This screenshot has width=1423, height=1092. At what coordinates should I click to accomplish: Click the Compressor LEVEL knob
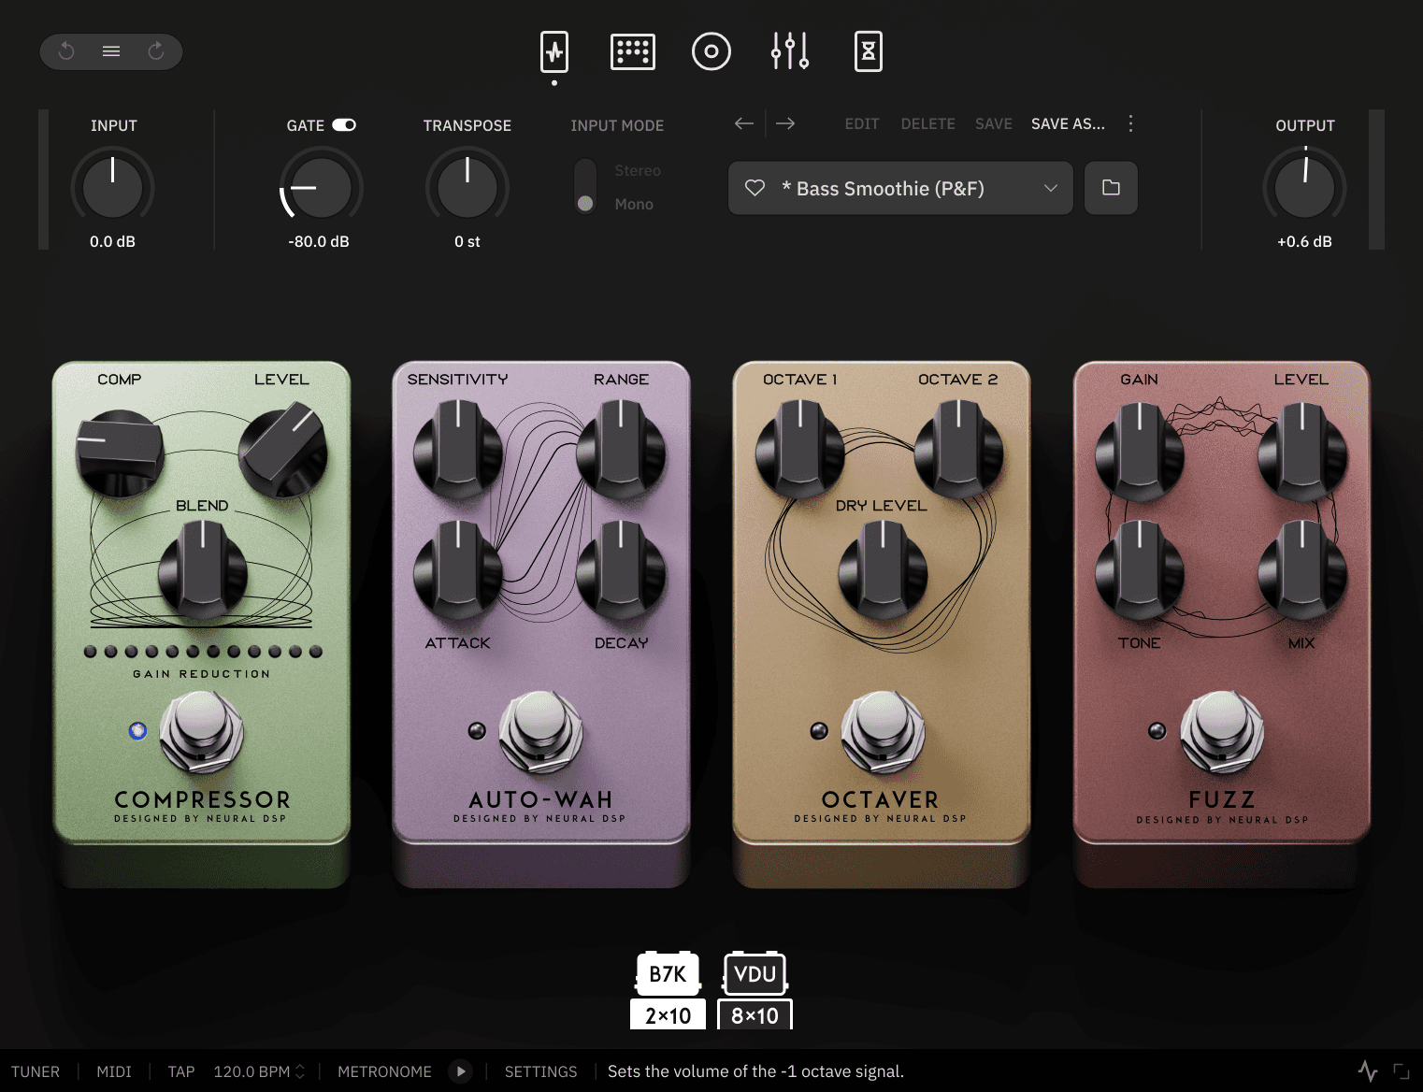(282, 451)
